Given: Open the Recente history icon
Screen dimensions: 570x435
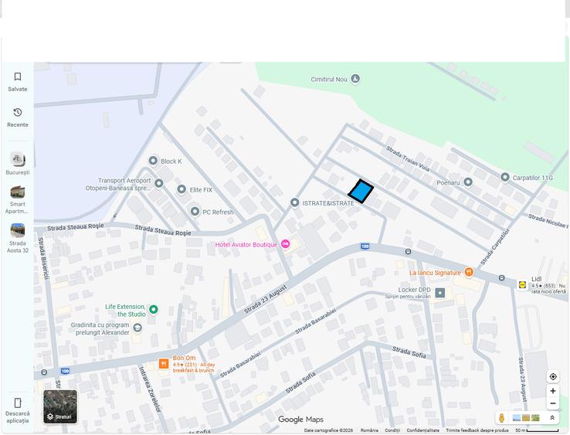Looking at the screenshot, I should [18, 112].
